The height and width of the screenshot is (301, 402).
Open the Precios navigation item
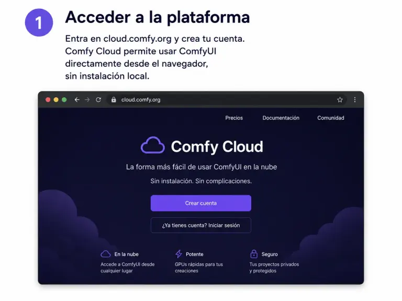click(234, 118)
